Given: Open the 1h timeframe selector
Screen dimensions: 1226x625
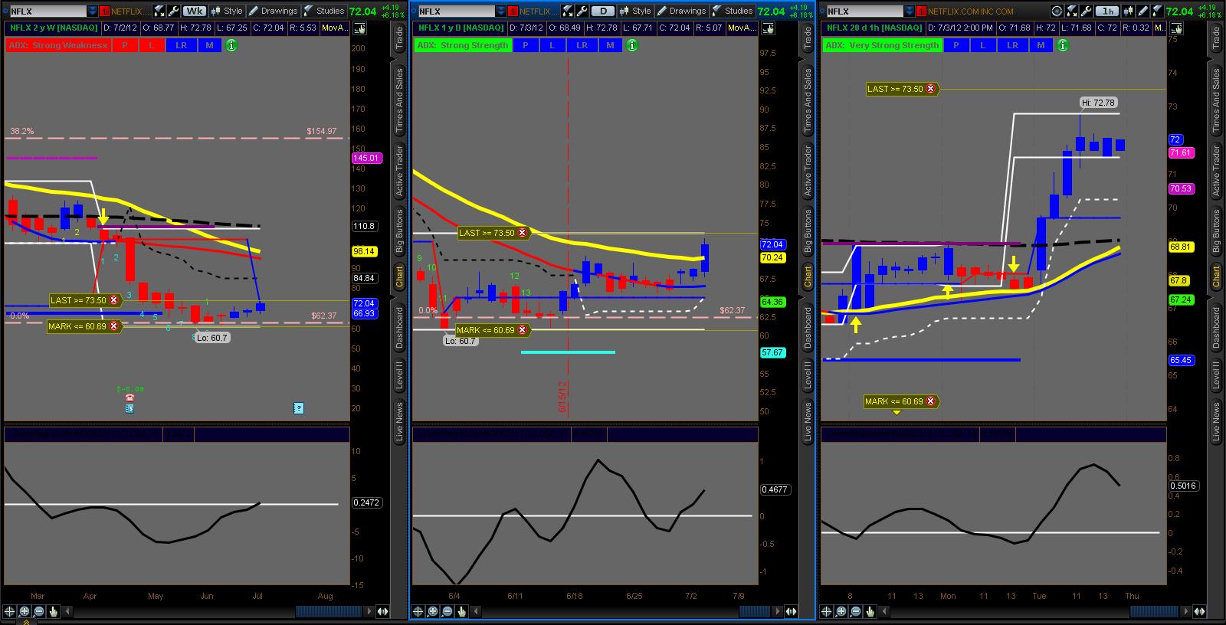Looking at the screenshot, I should click(1106, 11).
